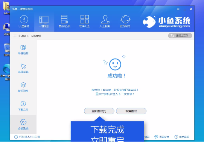Open the U盘启动 USB boot tab
Viewport: 204px width, 142px height.
[24, 21]
